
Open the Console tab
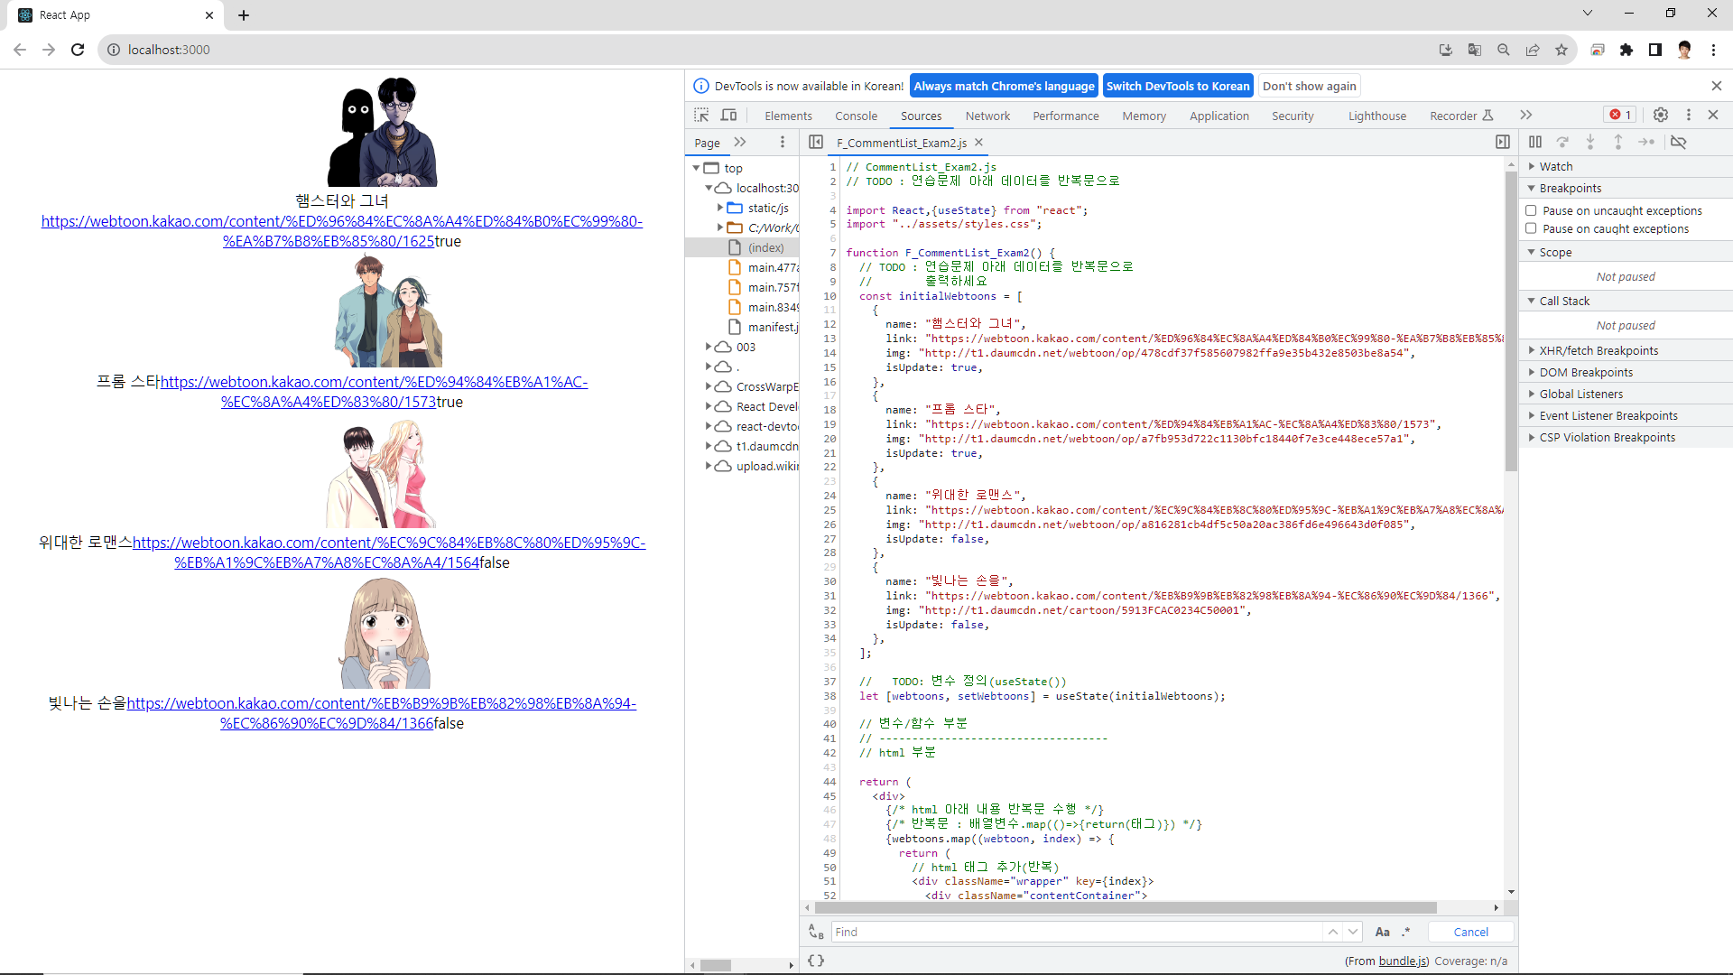[856, 116]
